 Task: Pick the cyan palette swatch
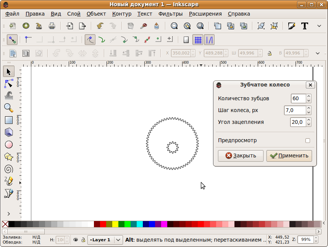click(x=139, y=224)
